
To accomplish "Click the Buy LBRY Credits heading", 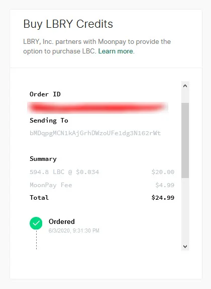I will [68, 24].
